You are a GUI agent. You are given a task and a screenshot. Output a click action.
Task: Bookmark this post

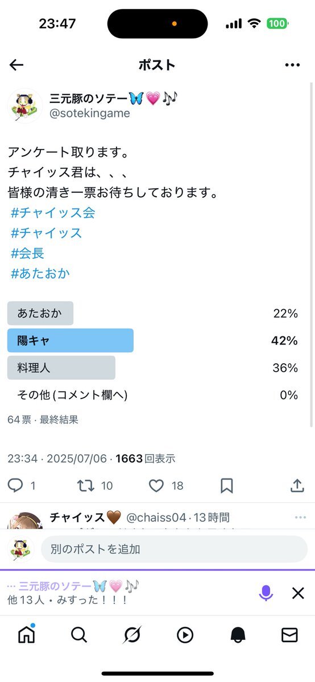pos(226,485)
